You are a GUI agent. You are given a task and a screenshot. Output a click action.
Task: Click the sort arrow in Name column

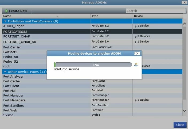(x=57, y=16)
